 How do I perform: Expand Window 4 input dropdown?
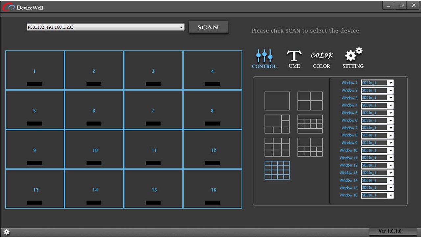click(x=377, y=105)
